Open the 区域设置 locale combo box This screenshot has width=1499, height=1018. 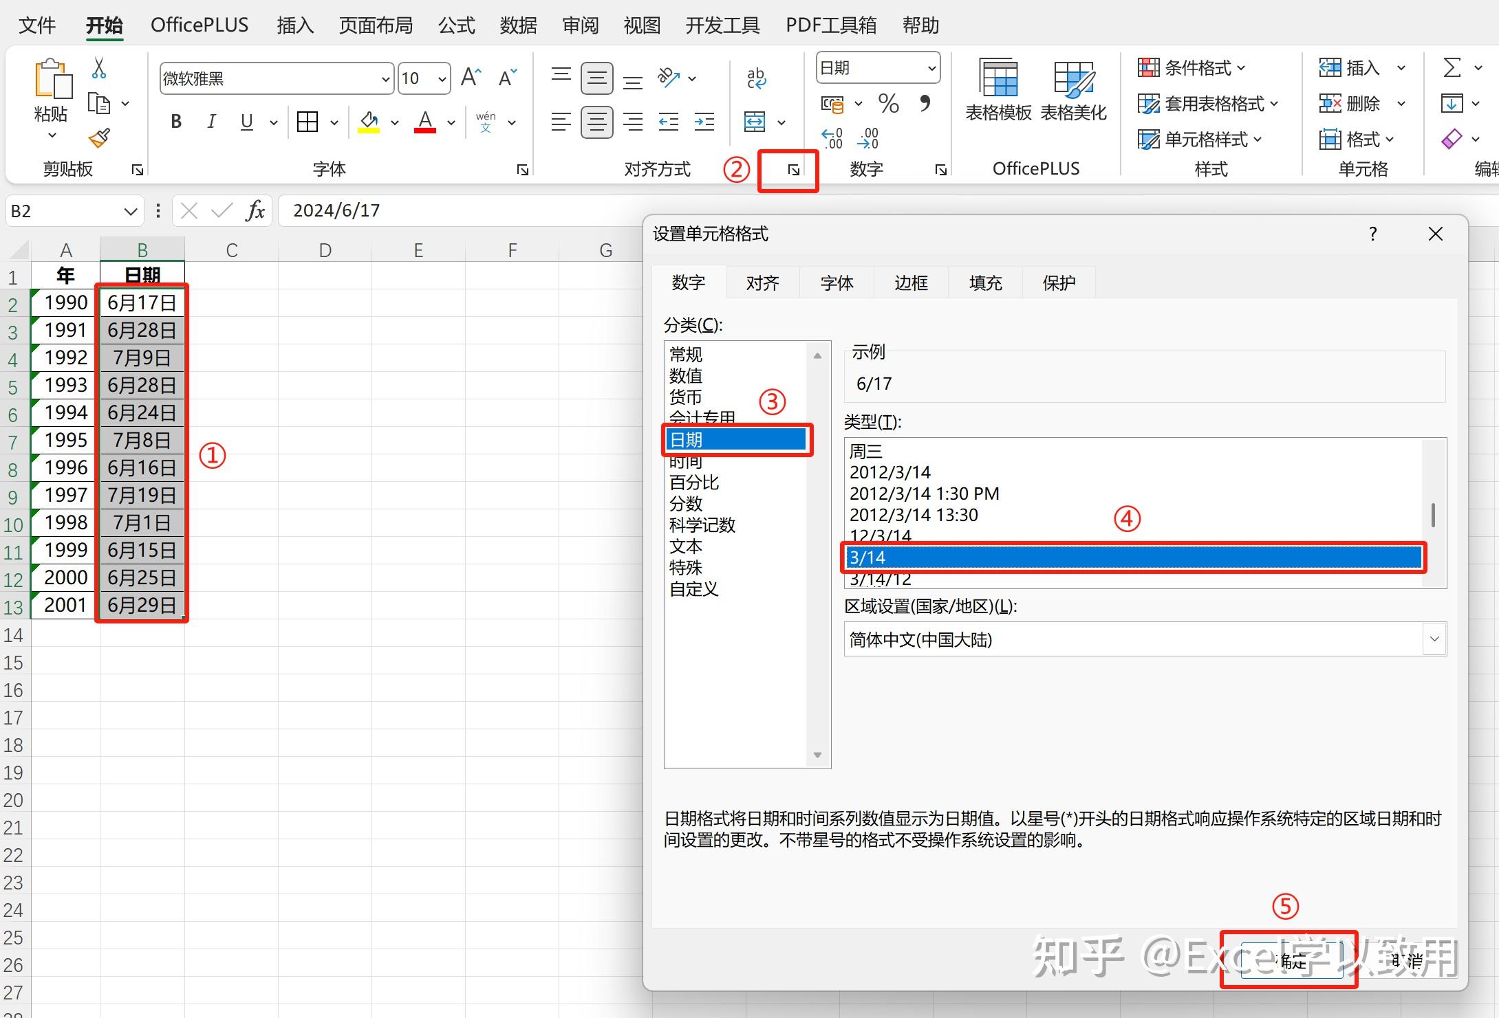[1145, 639]
